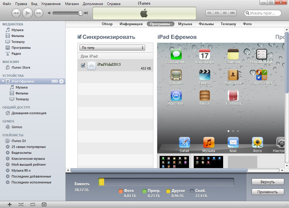Uncheck the iPadVidal2013 app checkbox
The height and width of the screenshot is (208, 289).
(83, 65)
